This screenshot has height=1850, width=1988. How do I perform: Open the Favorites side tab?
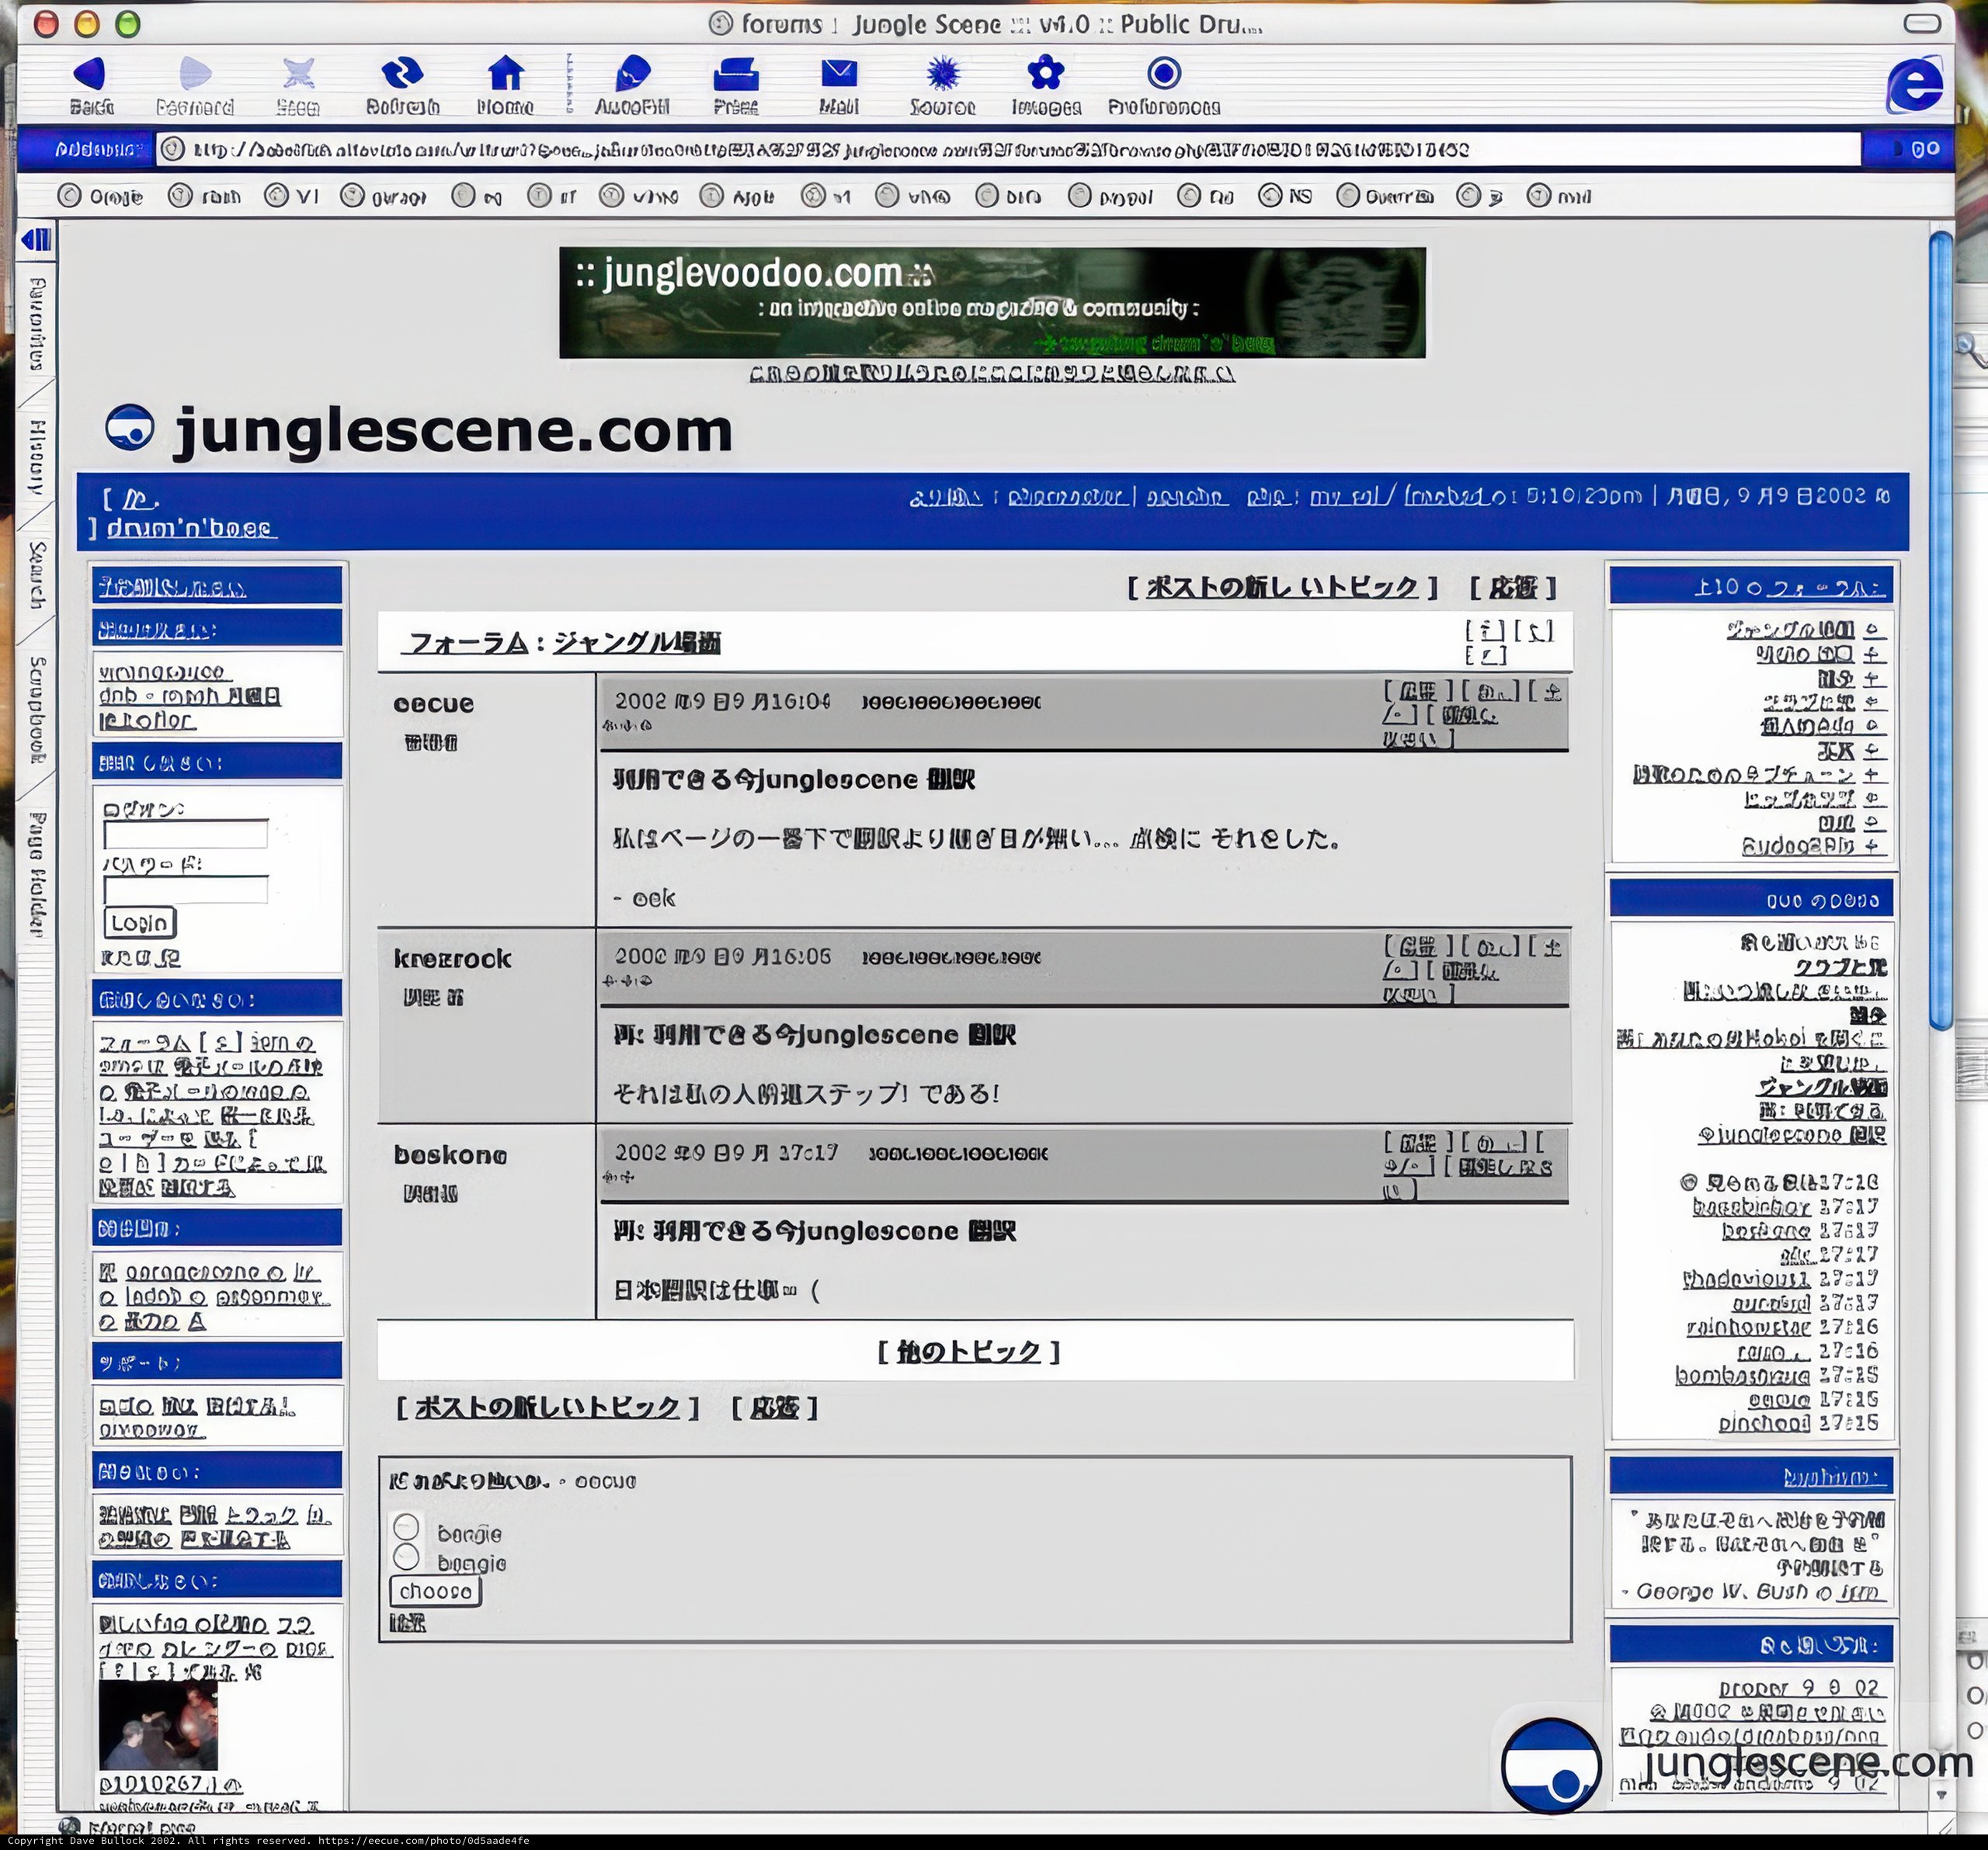[36, 324]
